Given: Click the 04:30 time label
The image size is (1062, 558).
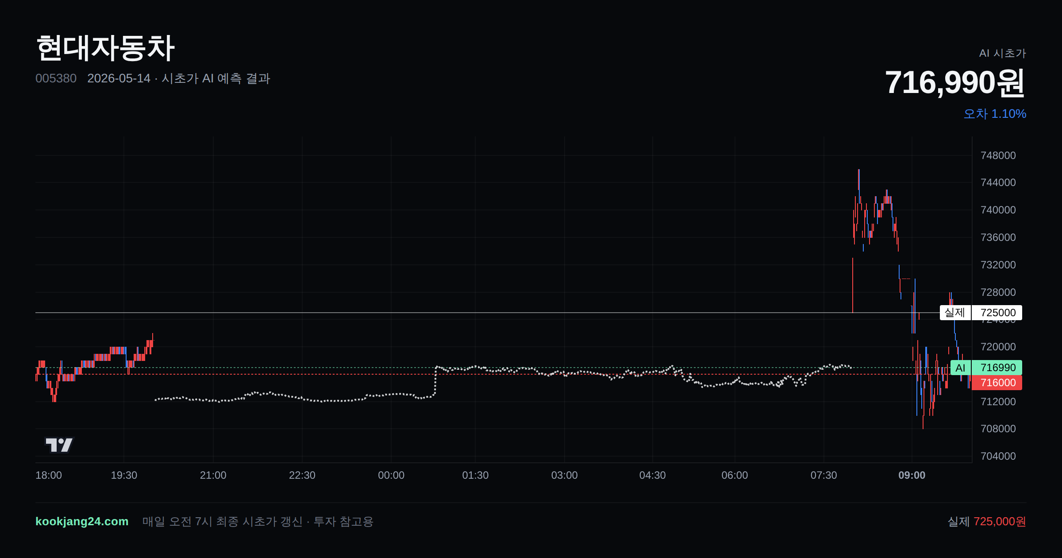Looking at the screenshot, I should tap(653, 475).
